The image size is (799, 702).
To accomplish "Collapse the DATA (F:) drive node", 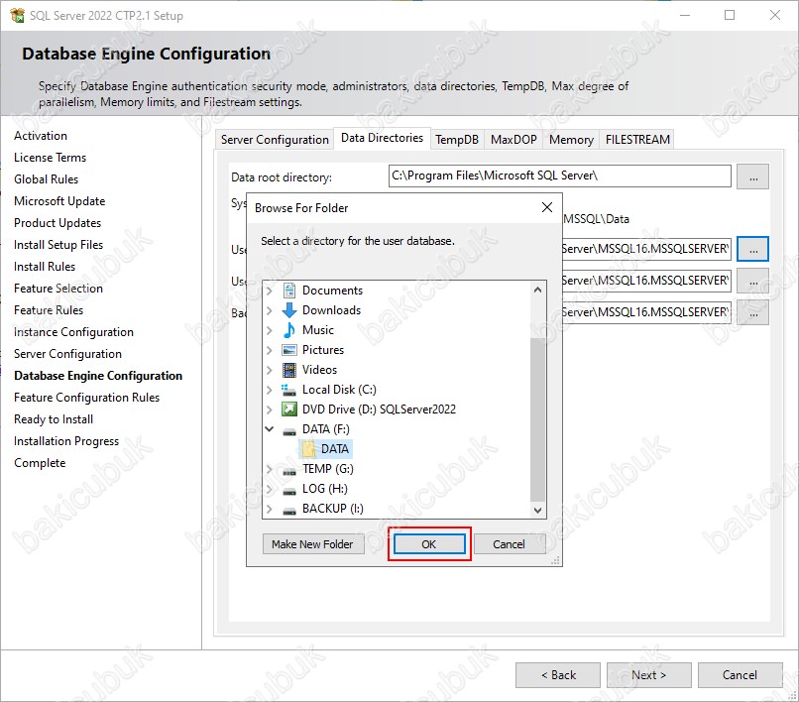I will [269, 429].
